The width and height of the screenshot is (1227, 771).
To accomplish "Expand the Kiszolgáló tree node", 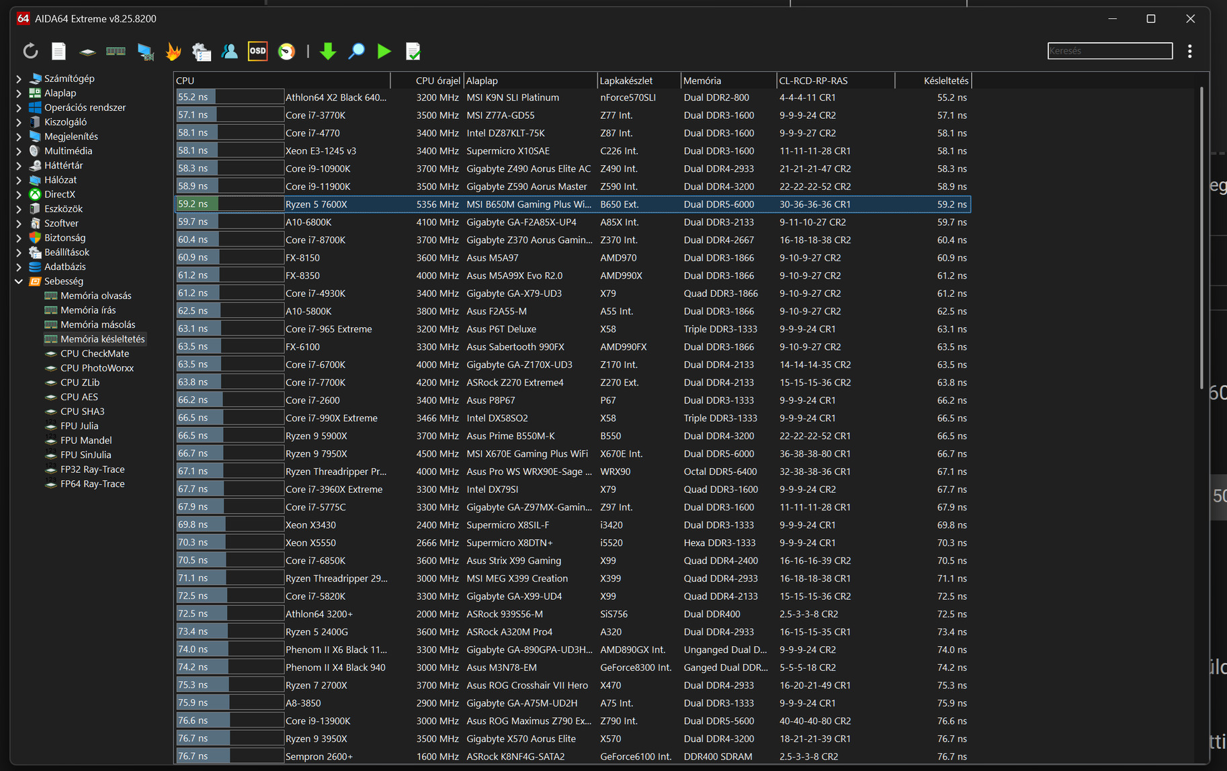I will (x=19, y=122).
